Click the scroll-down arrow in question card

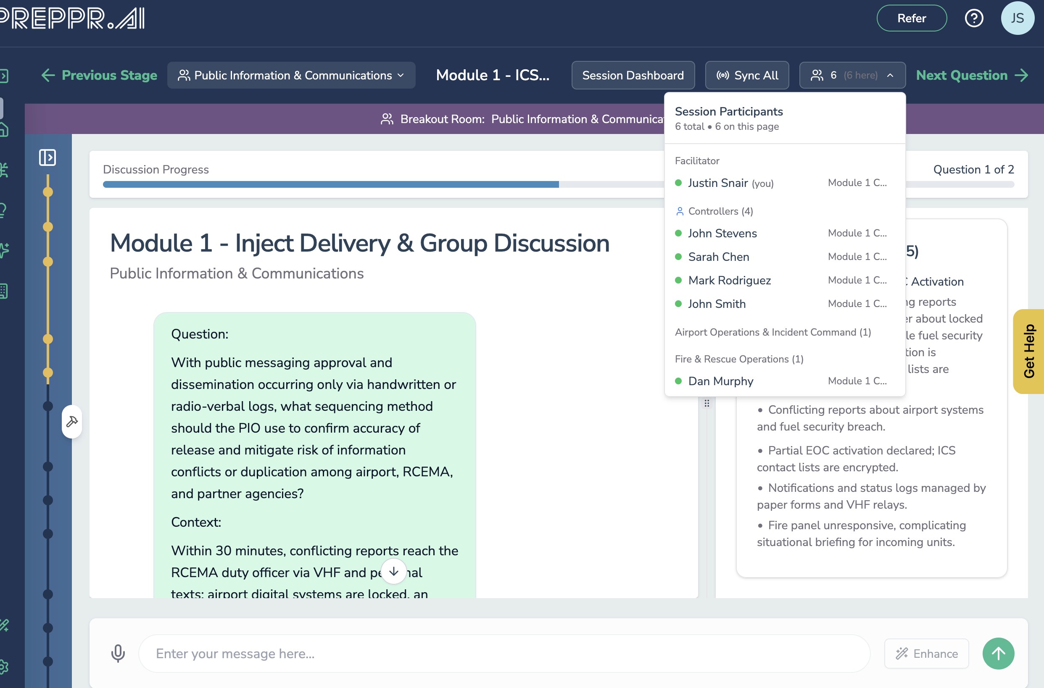point(393,571)
